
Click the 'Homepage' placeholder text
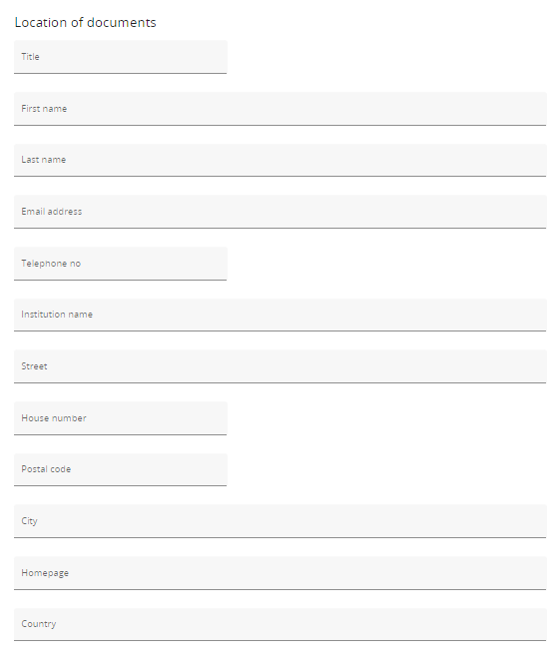click(45, 573)
